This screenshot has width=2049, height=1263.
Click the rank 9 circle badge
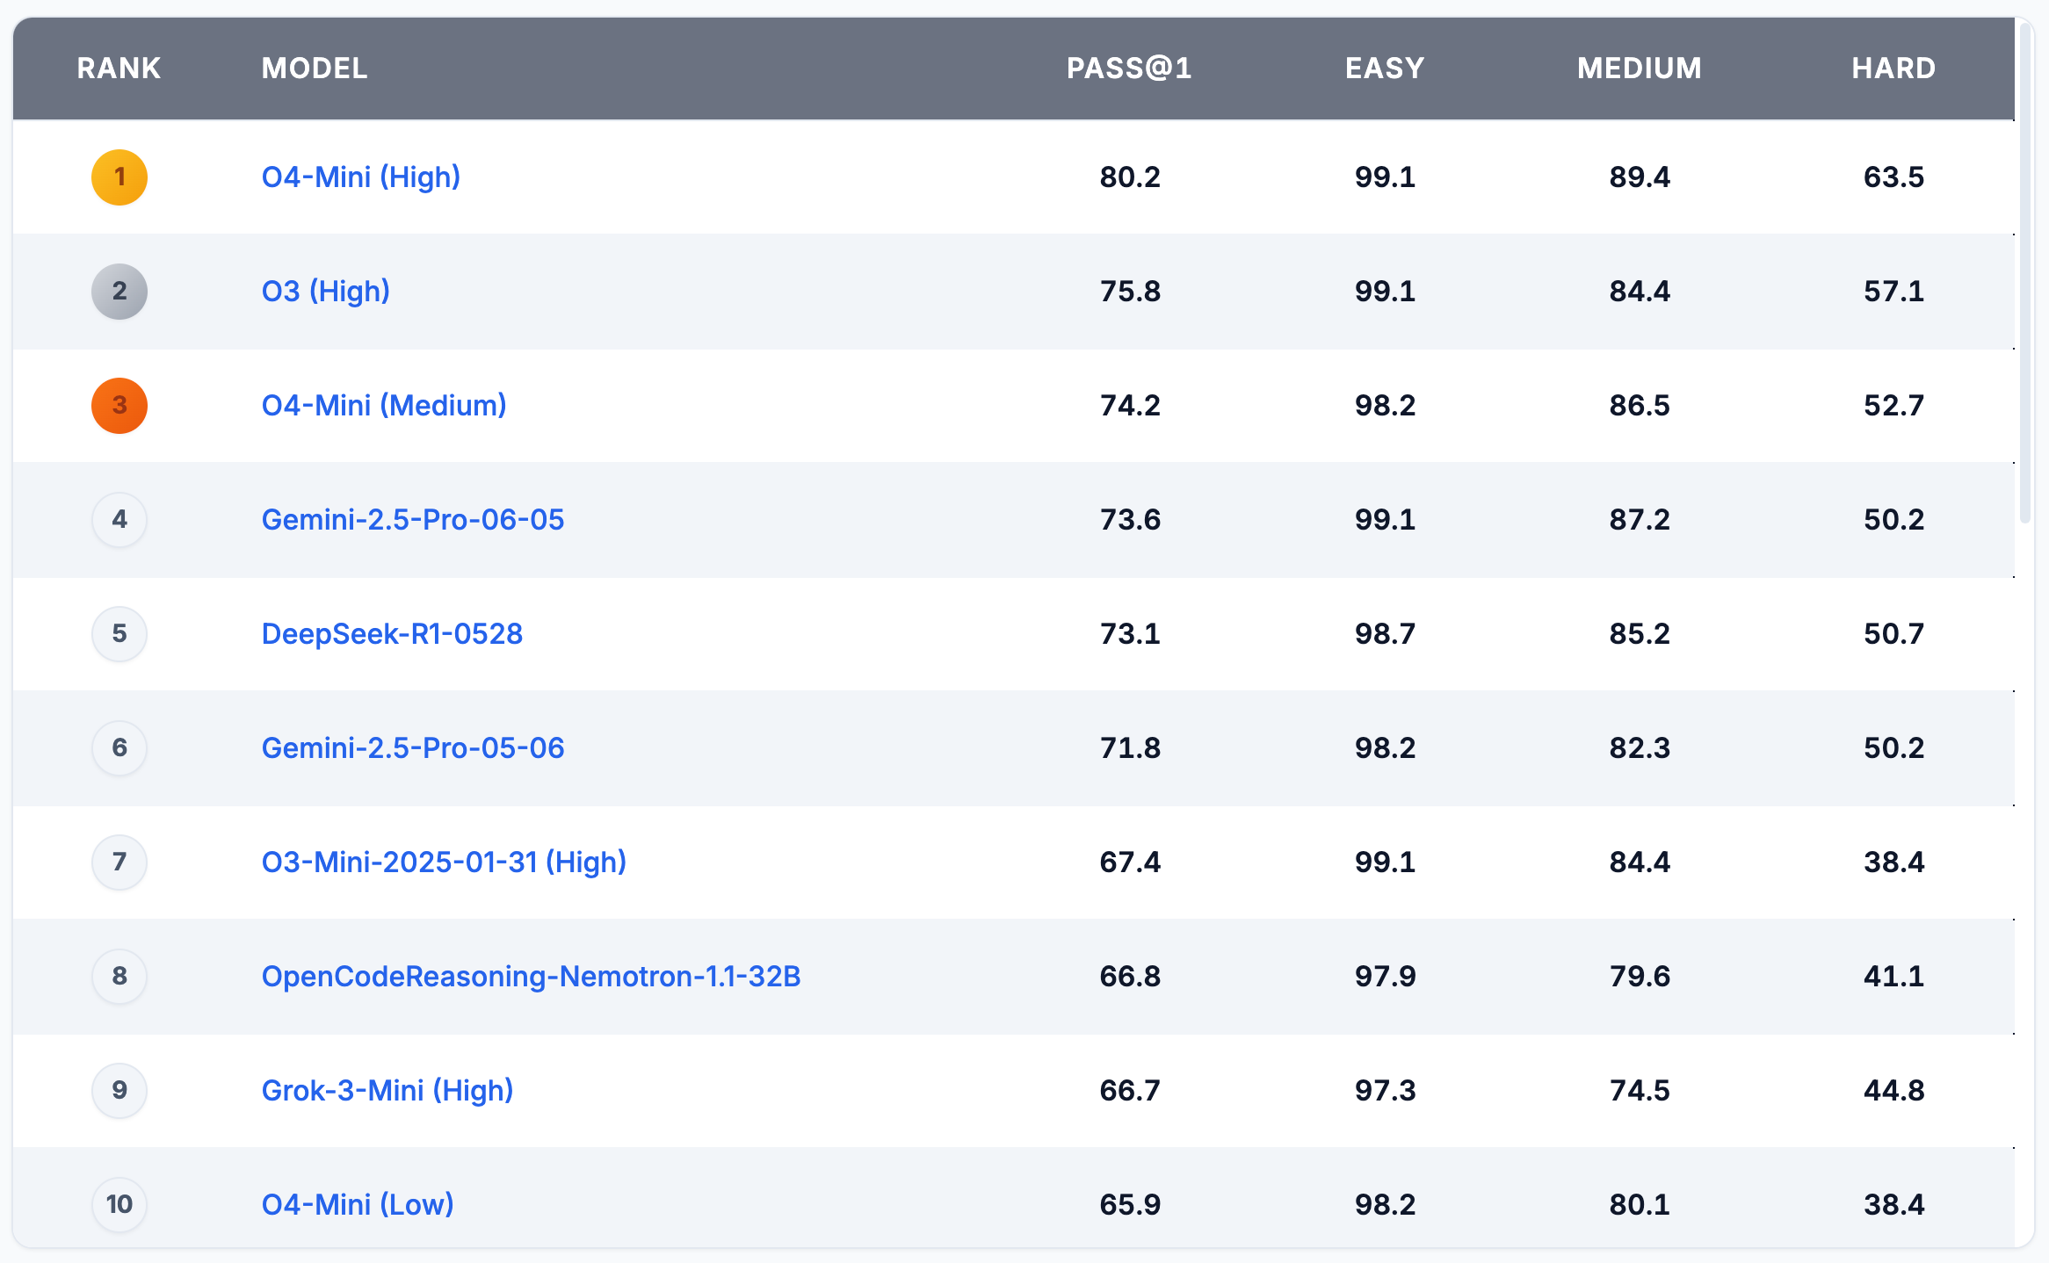pos(119,1091)
